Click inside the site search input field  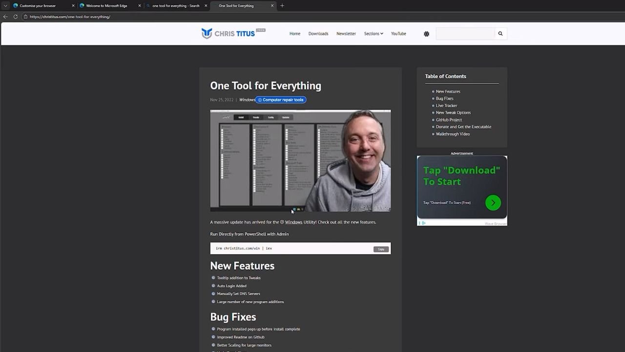(465, 34)
